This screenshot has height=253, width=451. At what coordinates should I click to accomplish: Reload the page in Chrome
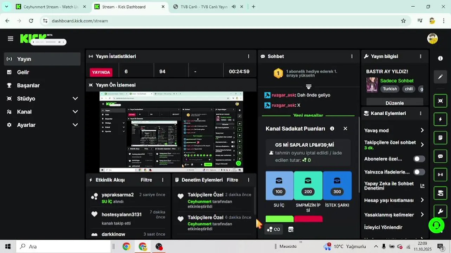(31, 21)
